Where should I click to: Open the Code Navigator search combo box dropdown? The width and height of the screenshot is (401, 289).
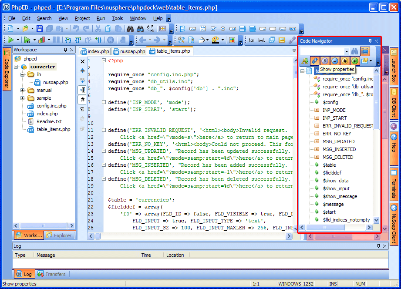click(x=347, y=51)
